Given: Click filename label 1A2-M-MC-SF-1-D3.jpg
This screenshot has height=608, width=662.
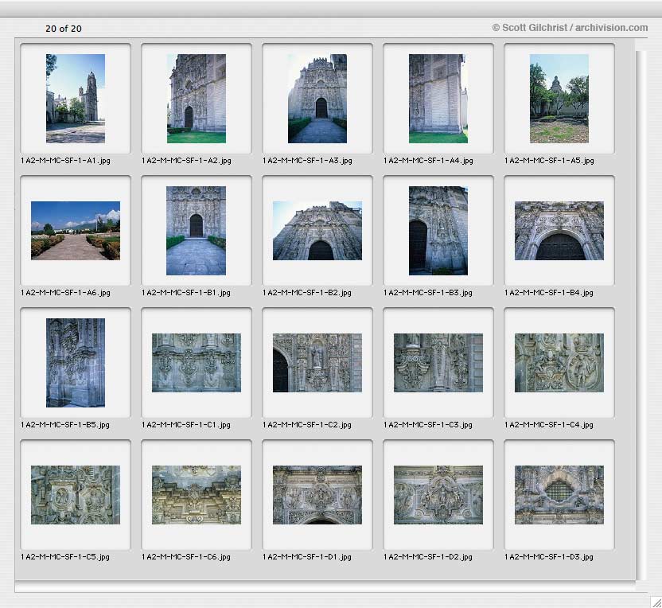Looking at the screenshot, I should 549,557.
